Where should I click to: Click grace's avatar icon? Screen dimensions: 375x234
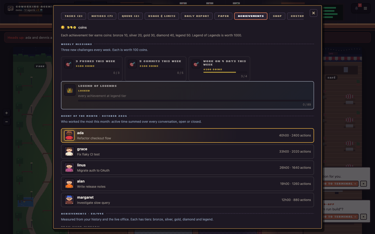tap(69, 152)
